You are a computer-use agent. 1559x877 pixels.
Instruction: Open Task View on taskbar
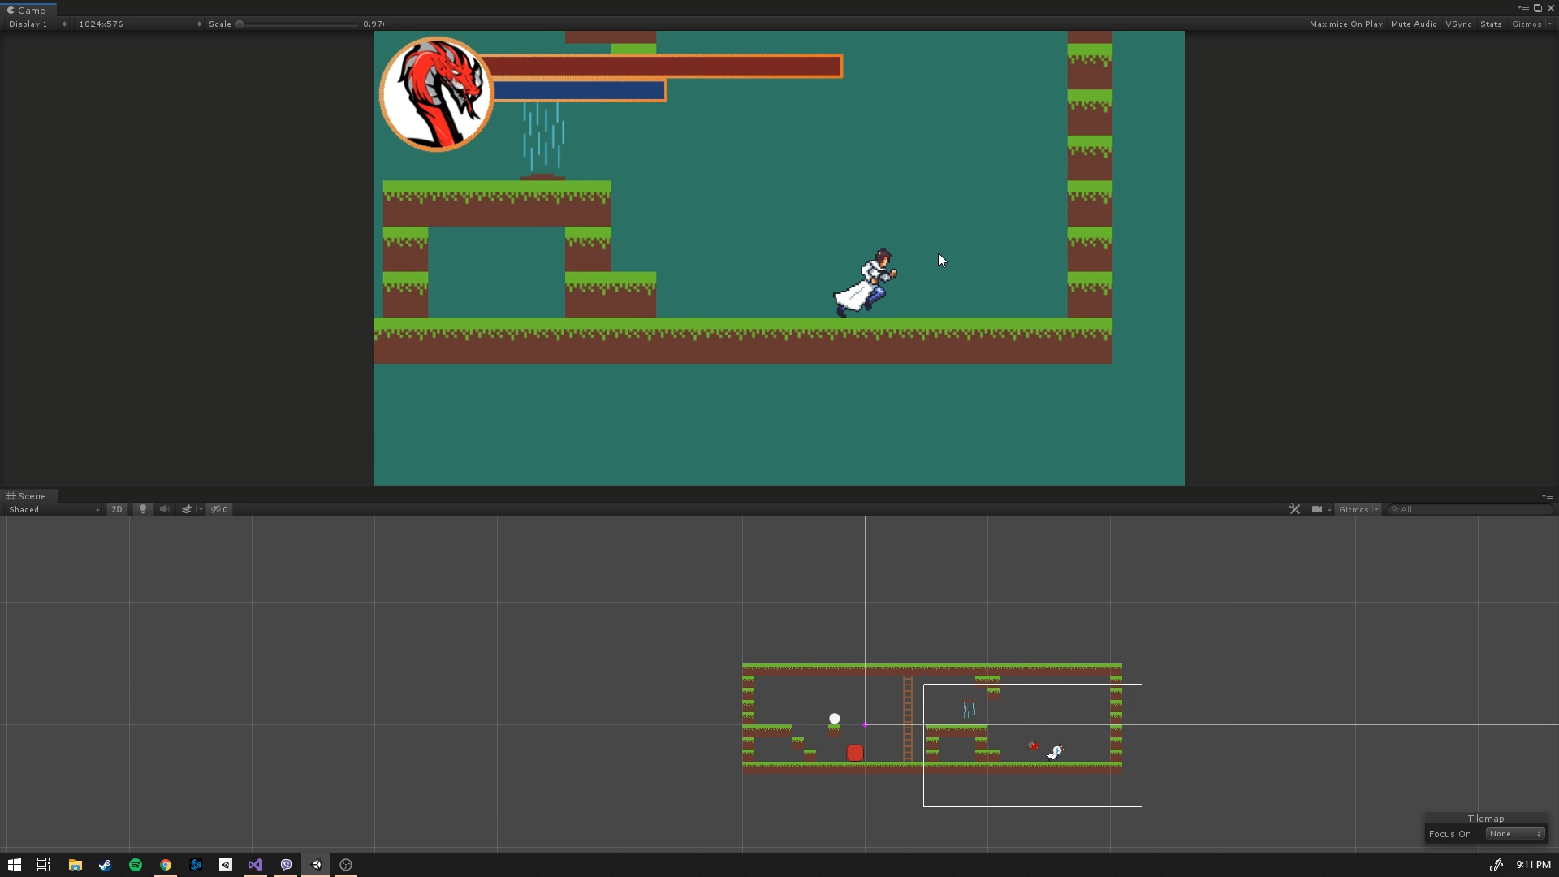(44, 865)
